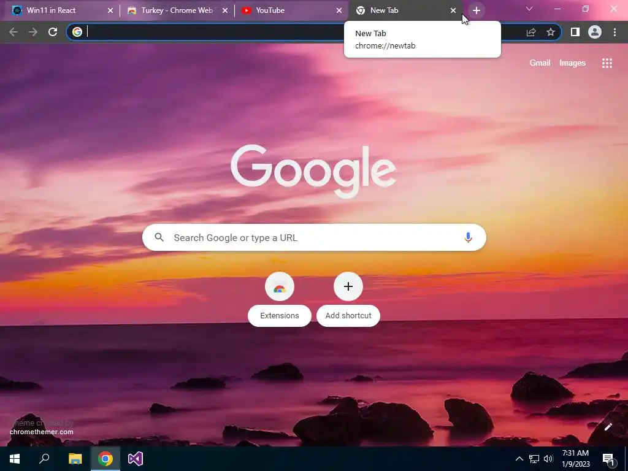Open the Extensions shortcut icon
628x471 pixels.
[280, 286]
